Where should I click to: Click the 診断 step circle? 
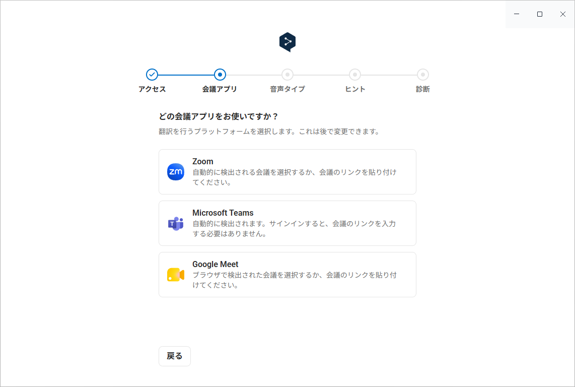coord(423,75)
